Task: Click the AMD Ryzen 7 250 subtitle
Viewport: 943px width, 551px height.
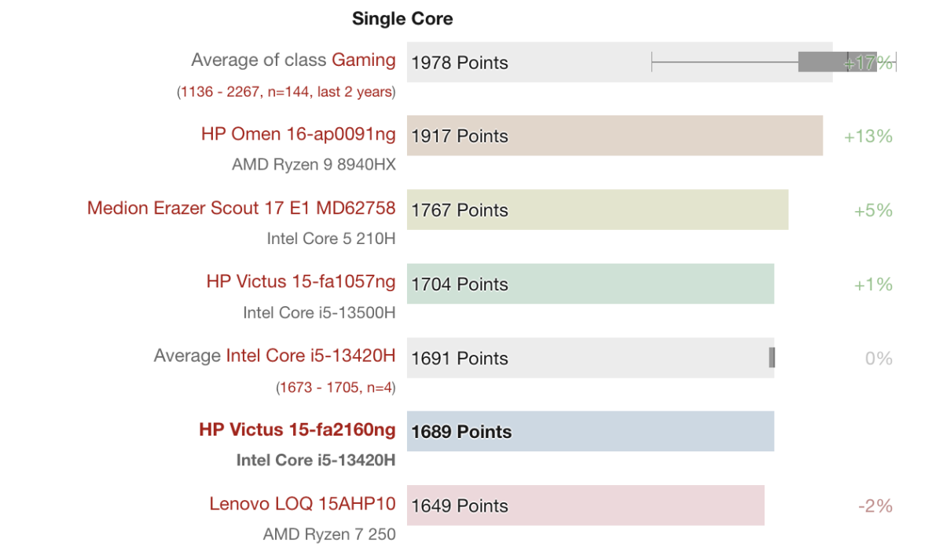Action: click(329, 535)
